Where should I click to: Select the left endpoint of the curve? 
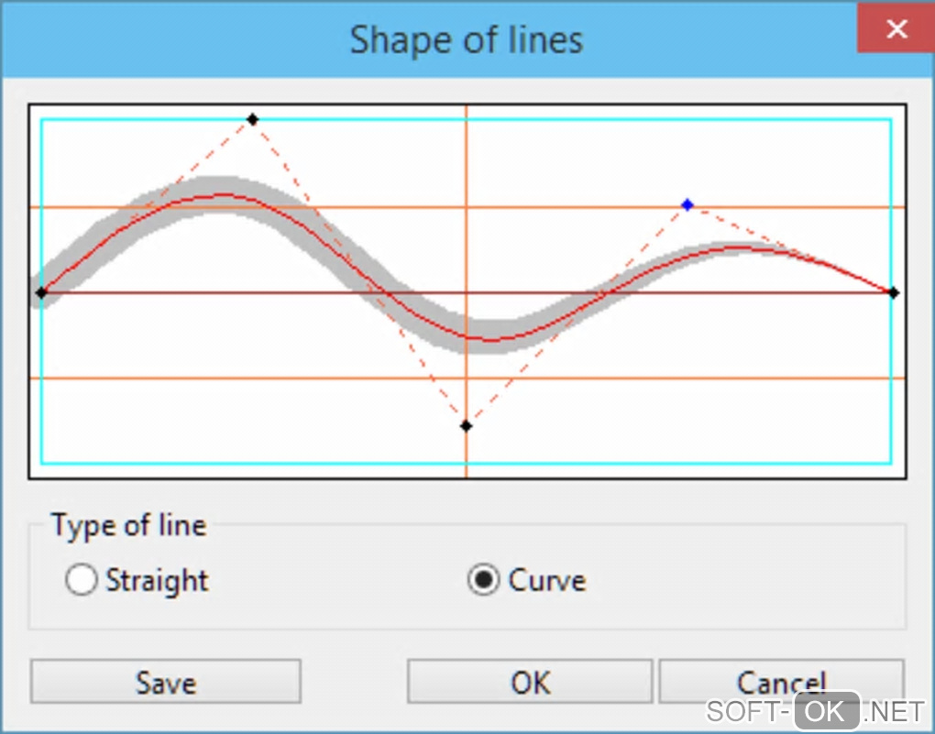[x=41, y=292]
